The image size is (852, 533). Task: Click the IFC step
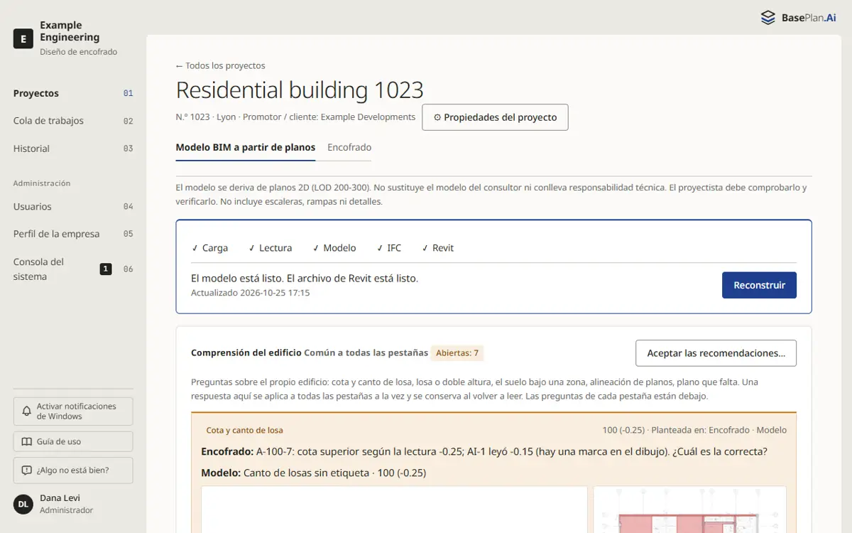[389, 248]
